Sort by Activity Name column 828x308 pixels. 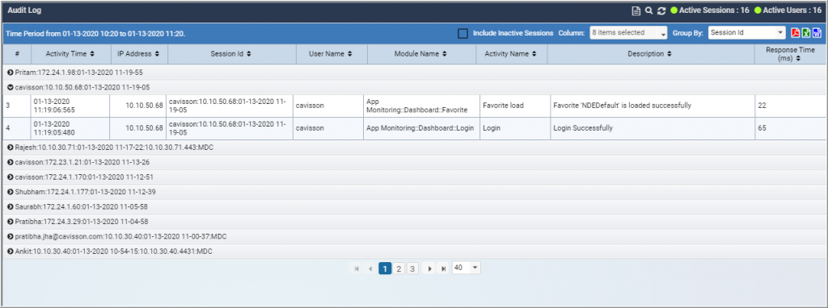click(x=511, y=54)
